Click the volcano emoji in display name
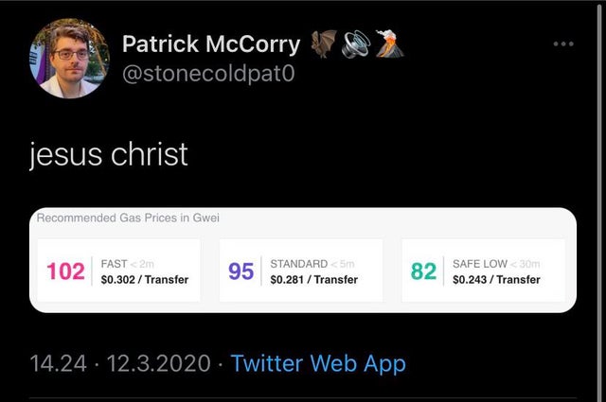The image size is (606, 402). coord(389,44)
